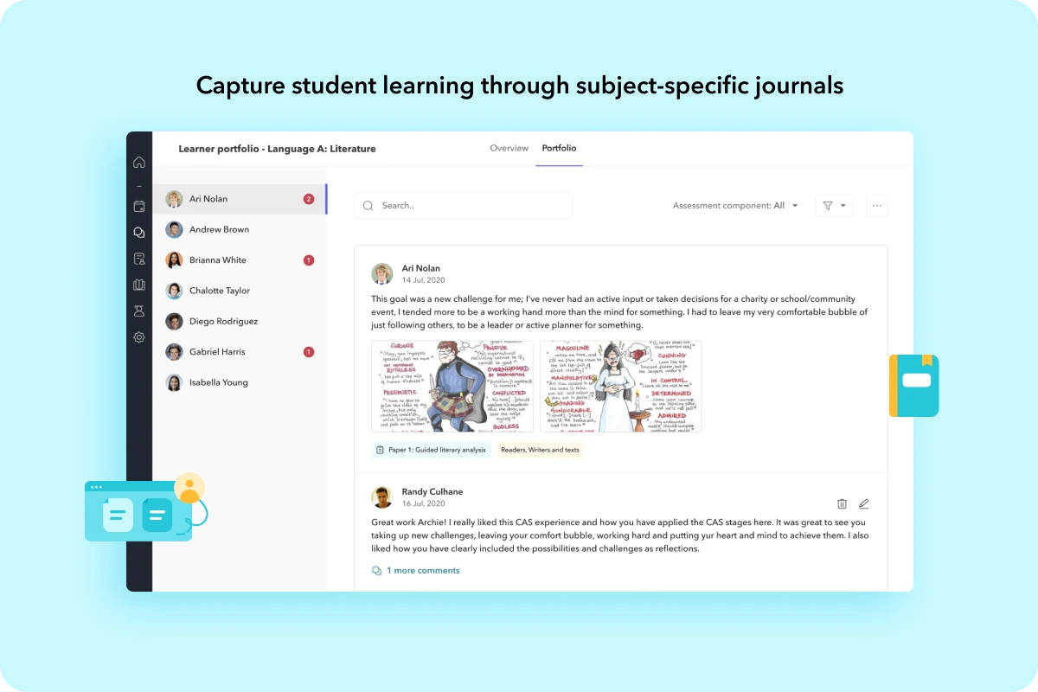1038x692 pixels.
Task: Click the three-dots more options button
Action: pyautogui.click(x=876, y=206)
